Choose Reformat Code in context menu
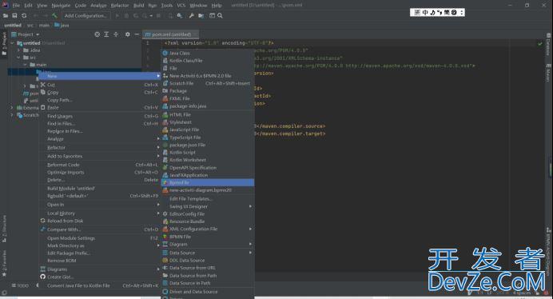553x299 pixels. click(100, 165)
